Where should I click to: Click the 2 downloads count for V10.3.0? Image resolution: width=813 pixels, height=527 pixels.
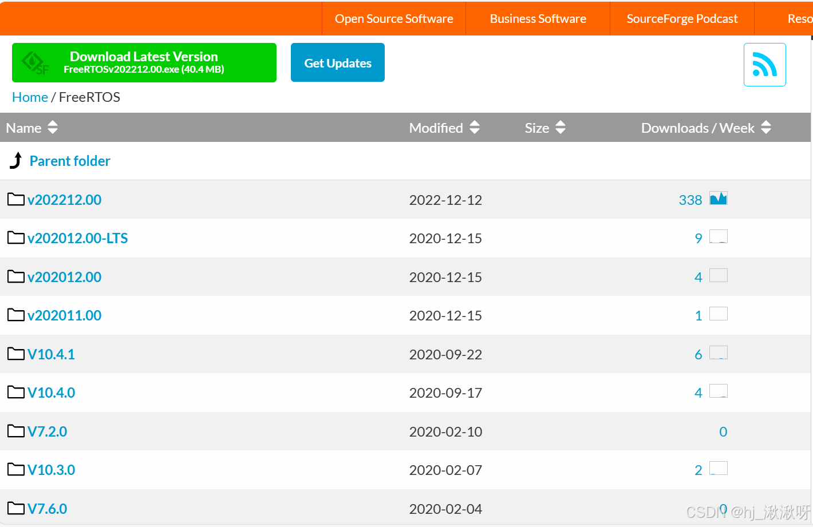pos(698,470)
